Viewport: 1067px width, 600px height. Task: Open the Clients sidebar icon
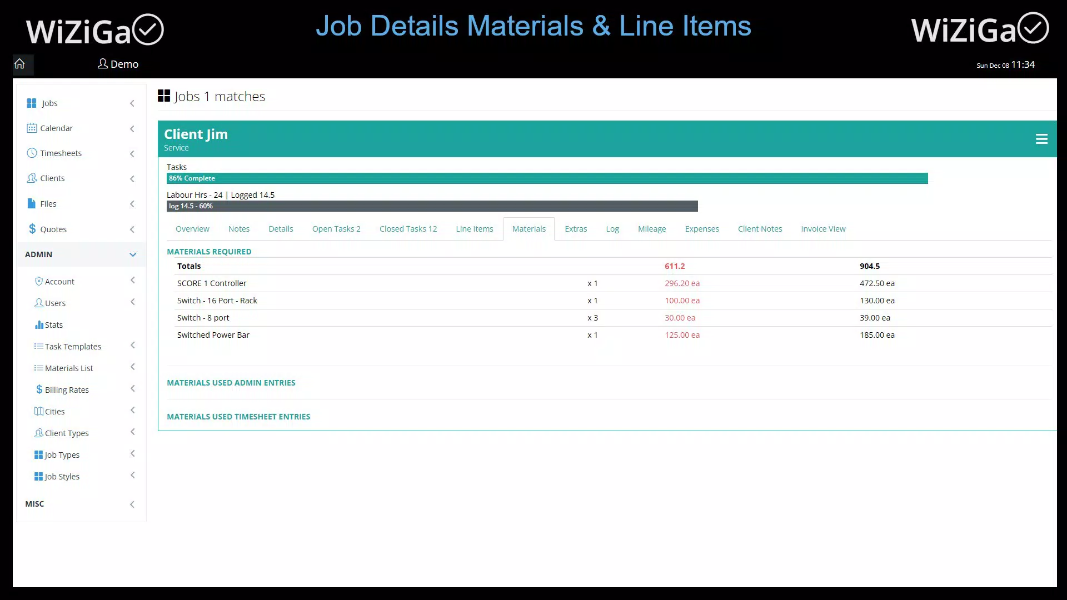click(32, 178)
